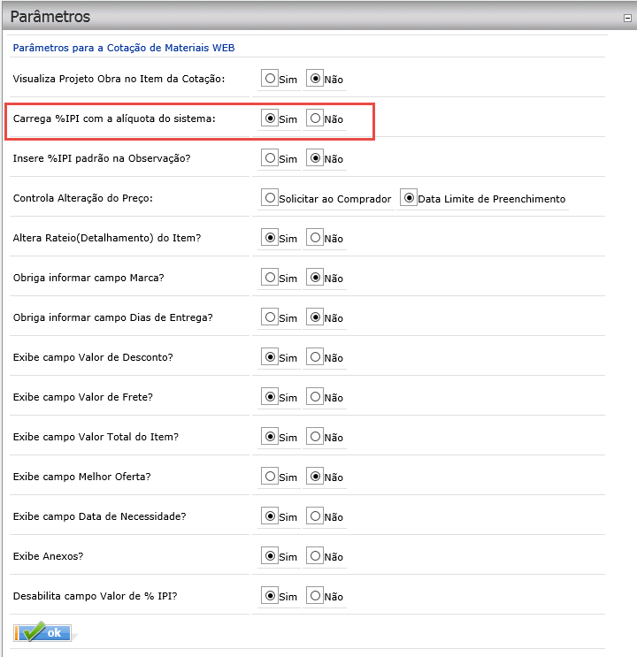
Task: Select Não for Exibe Anexos
Action: pyautogui.click(x=315, y=556)
